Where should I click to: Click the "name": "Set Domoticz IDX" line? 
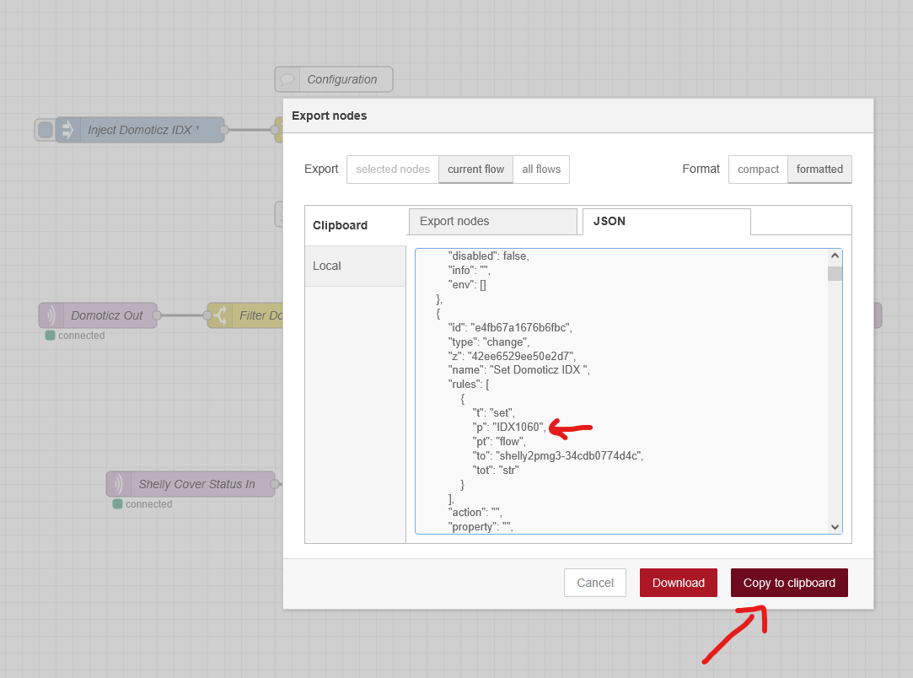[518, 370]
